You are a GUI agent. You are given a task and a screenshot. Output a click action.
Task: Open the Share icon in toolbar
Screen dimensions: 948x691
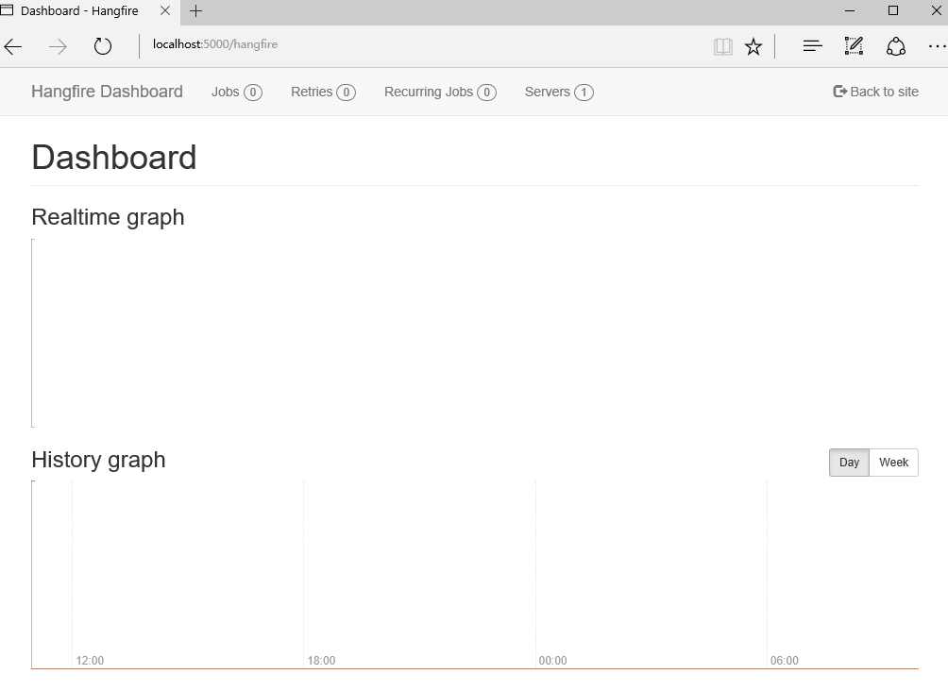895,46
